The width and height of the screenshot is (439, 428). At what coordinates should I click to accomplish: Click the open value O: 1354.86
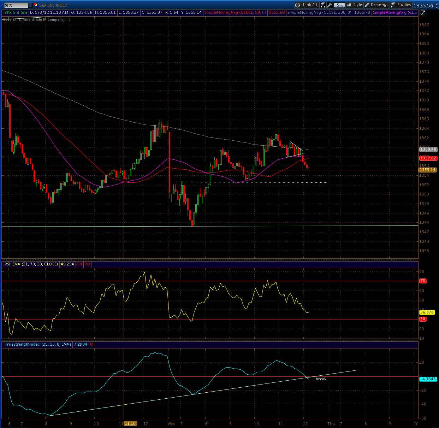82,13
